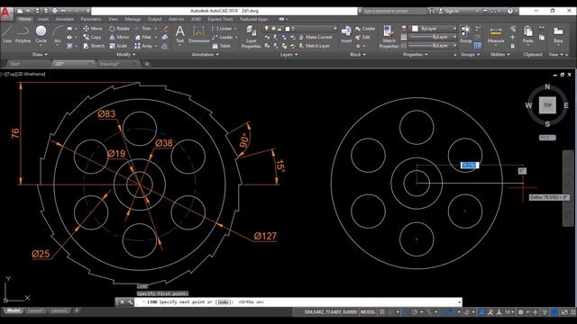Click the search keyword field
The image size is (577, 324).
395,11
